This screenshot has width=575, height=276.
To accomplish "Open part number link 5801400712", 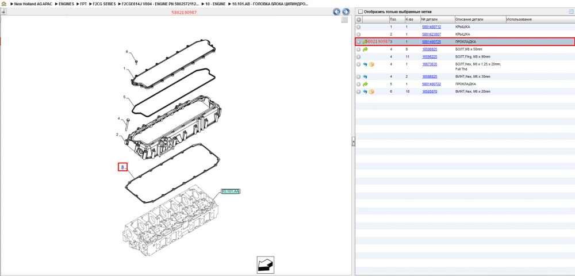I will pos(431,27).
